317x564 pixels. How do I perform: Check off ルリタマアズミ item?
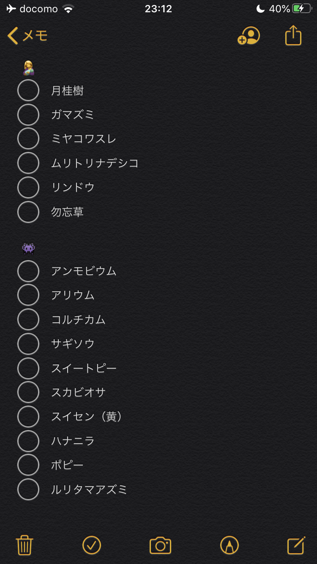[x=28, y=490]
